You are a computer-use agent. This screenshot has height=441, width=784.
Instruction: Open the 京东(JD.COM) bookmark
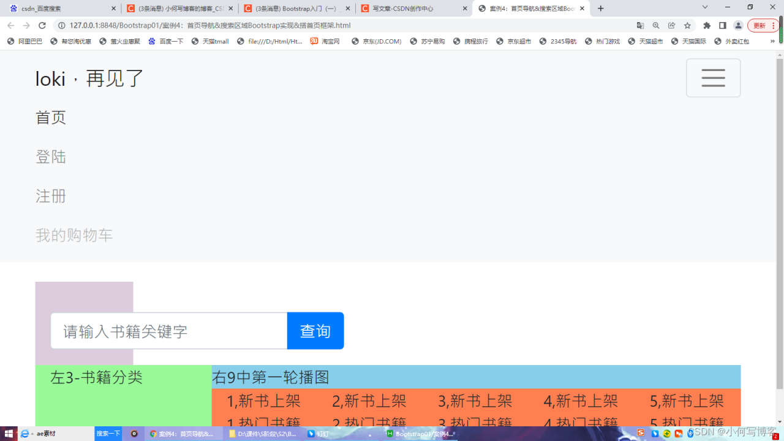(x=377, y=42)
